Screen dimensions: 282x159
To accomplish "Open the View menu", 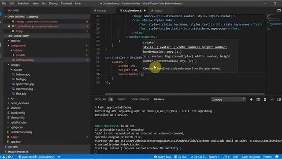I will coord(35,4).
